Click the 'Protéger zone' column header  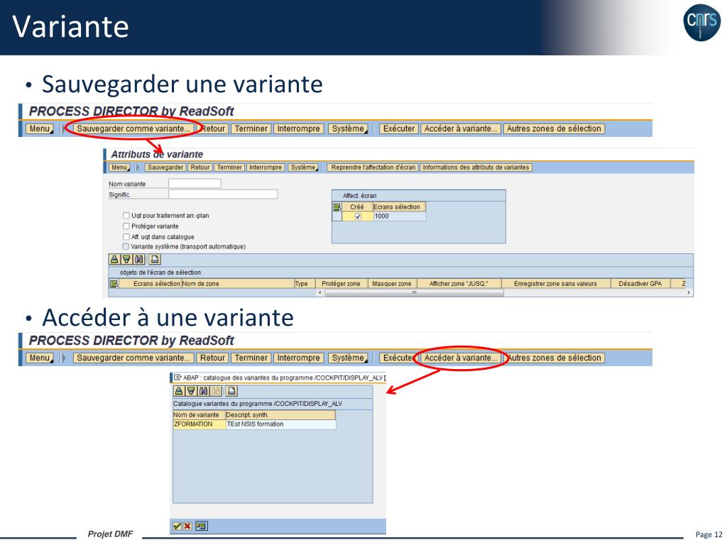pyautogui.click(x=341, y=284)
